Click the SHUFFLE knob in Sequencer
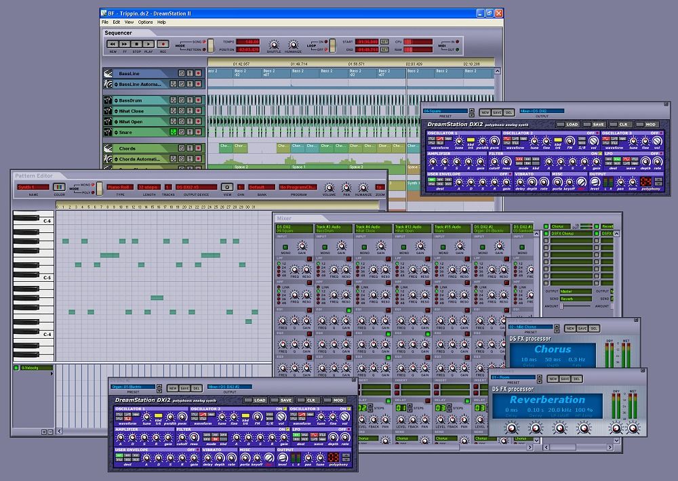Image resolution: width=678 pixels, height=481 pixels. [274, 45]
